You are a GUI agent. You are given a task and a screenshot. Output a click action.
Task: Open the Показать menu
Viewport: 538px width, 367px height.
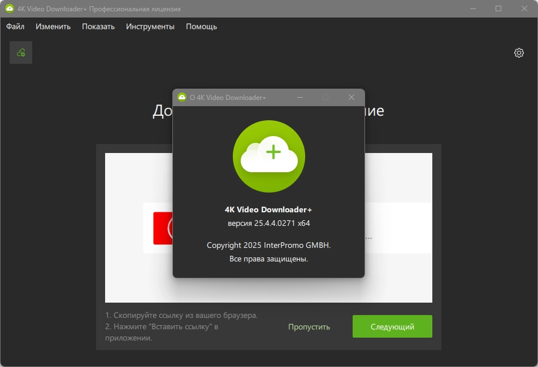98,27
